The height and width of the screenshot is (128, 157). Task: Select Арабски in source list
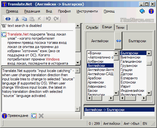pyautogui.click(x=100, y=78)
